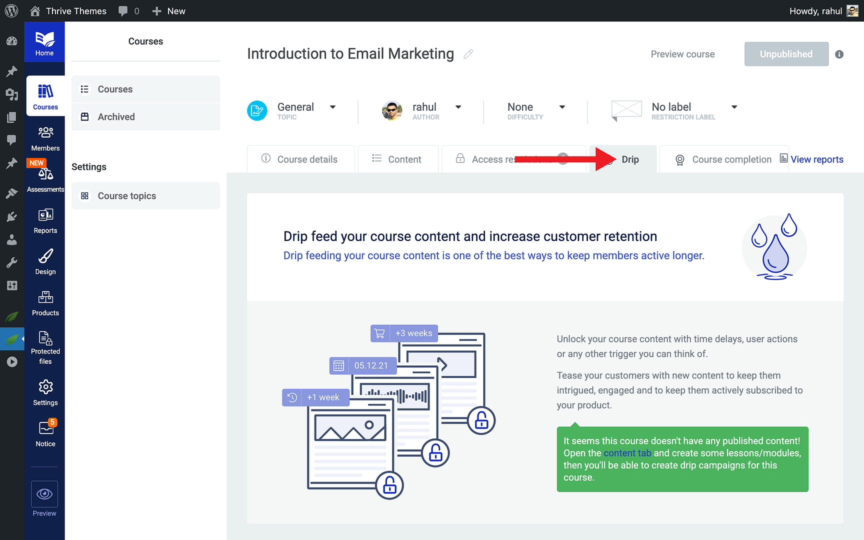Viewport: 864px width, 540px height.
Task: Switch to the Course completion tab
Action: click(724, 159)
